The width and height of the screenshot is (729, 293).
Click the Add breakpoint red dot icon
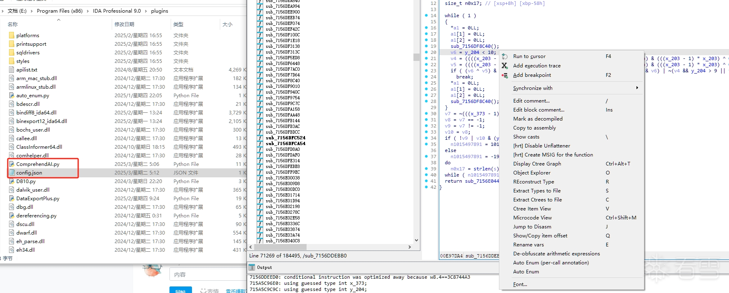pyautogui.click(x=505, y=75)
